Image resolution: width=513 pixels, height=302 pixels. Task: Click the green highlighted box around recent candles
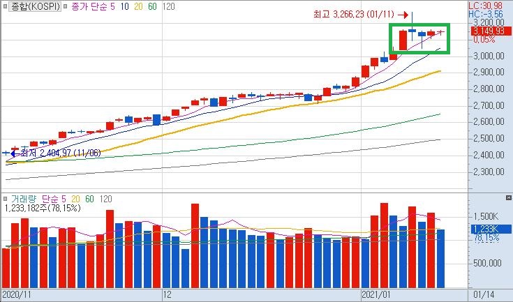[419, 38]
